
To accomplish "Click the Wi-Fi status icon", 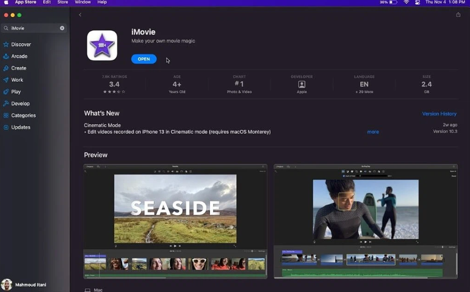I will [406, 2].
